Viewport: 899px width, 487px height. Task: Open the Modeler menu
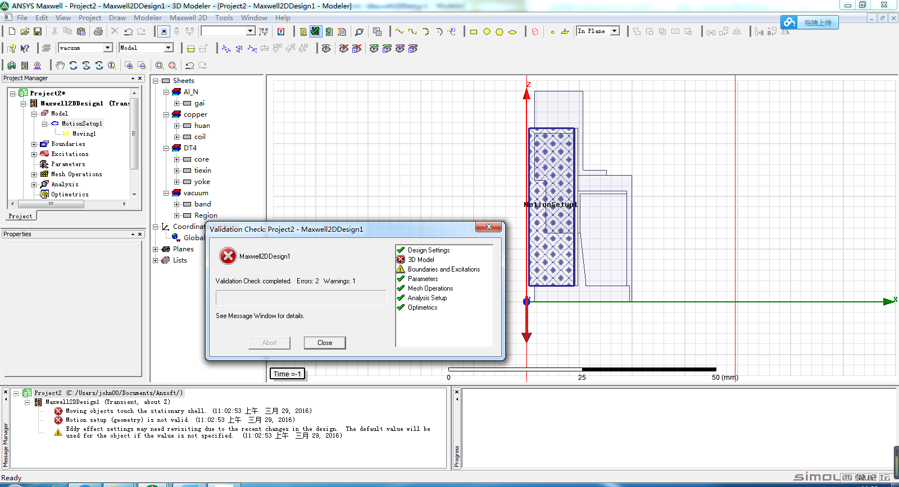click(x=148, y=17)
